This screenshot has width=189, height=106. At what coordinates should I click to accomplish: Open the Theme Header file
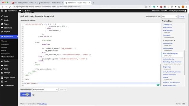click(168, 48)
